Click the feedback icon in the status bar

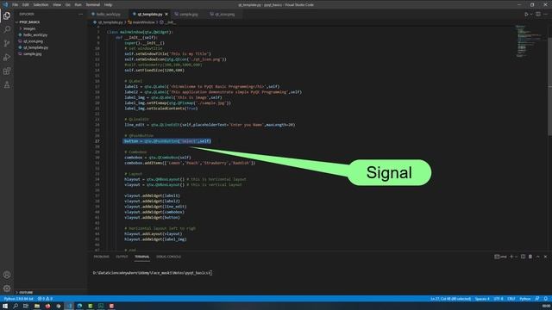point(536,299)
